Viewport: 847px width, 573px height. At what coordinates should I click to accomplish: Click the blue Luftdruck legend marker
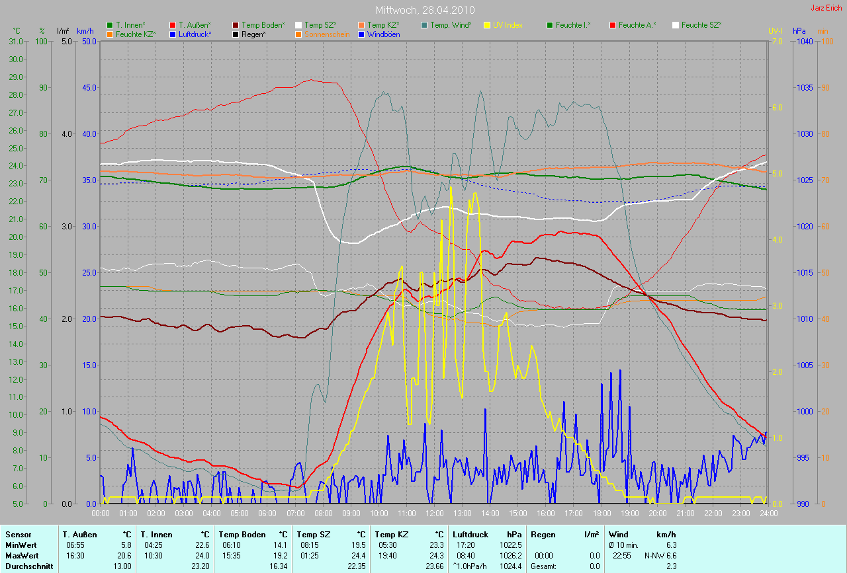173,34
